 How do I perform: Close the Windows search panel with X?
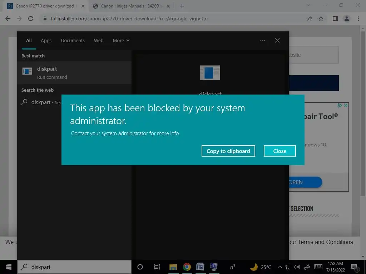pyautogui.click(x=277, y=40)
